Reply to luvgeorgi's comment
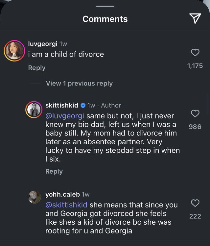The image size is (210, 246). click(37, 68)
